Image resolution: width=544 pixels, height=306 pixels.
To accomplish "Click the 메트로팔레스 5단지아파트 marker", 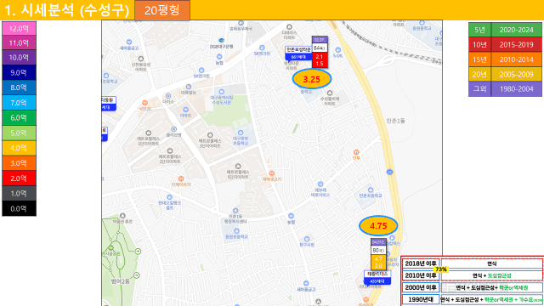I will click(x=238, y=167).
